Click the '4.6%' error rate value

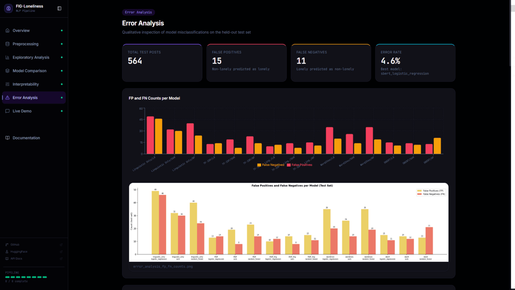[391, 61]
